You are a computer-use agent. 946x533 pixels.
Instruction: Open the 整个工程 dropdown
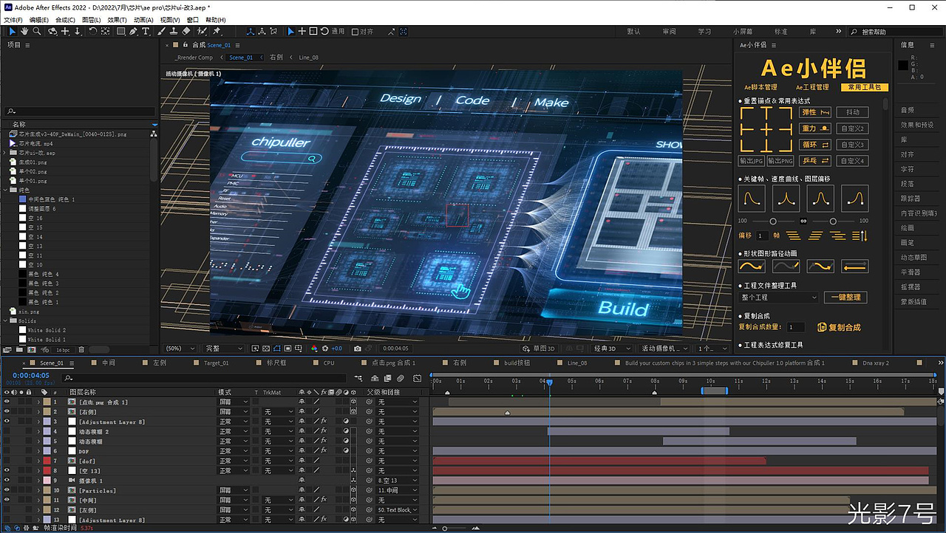pyautogui.click(x=779, y=298)
